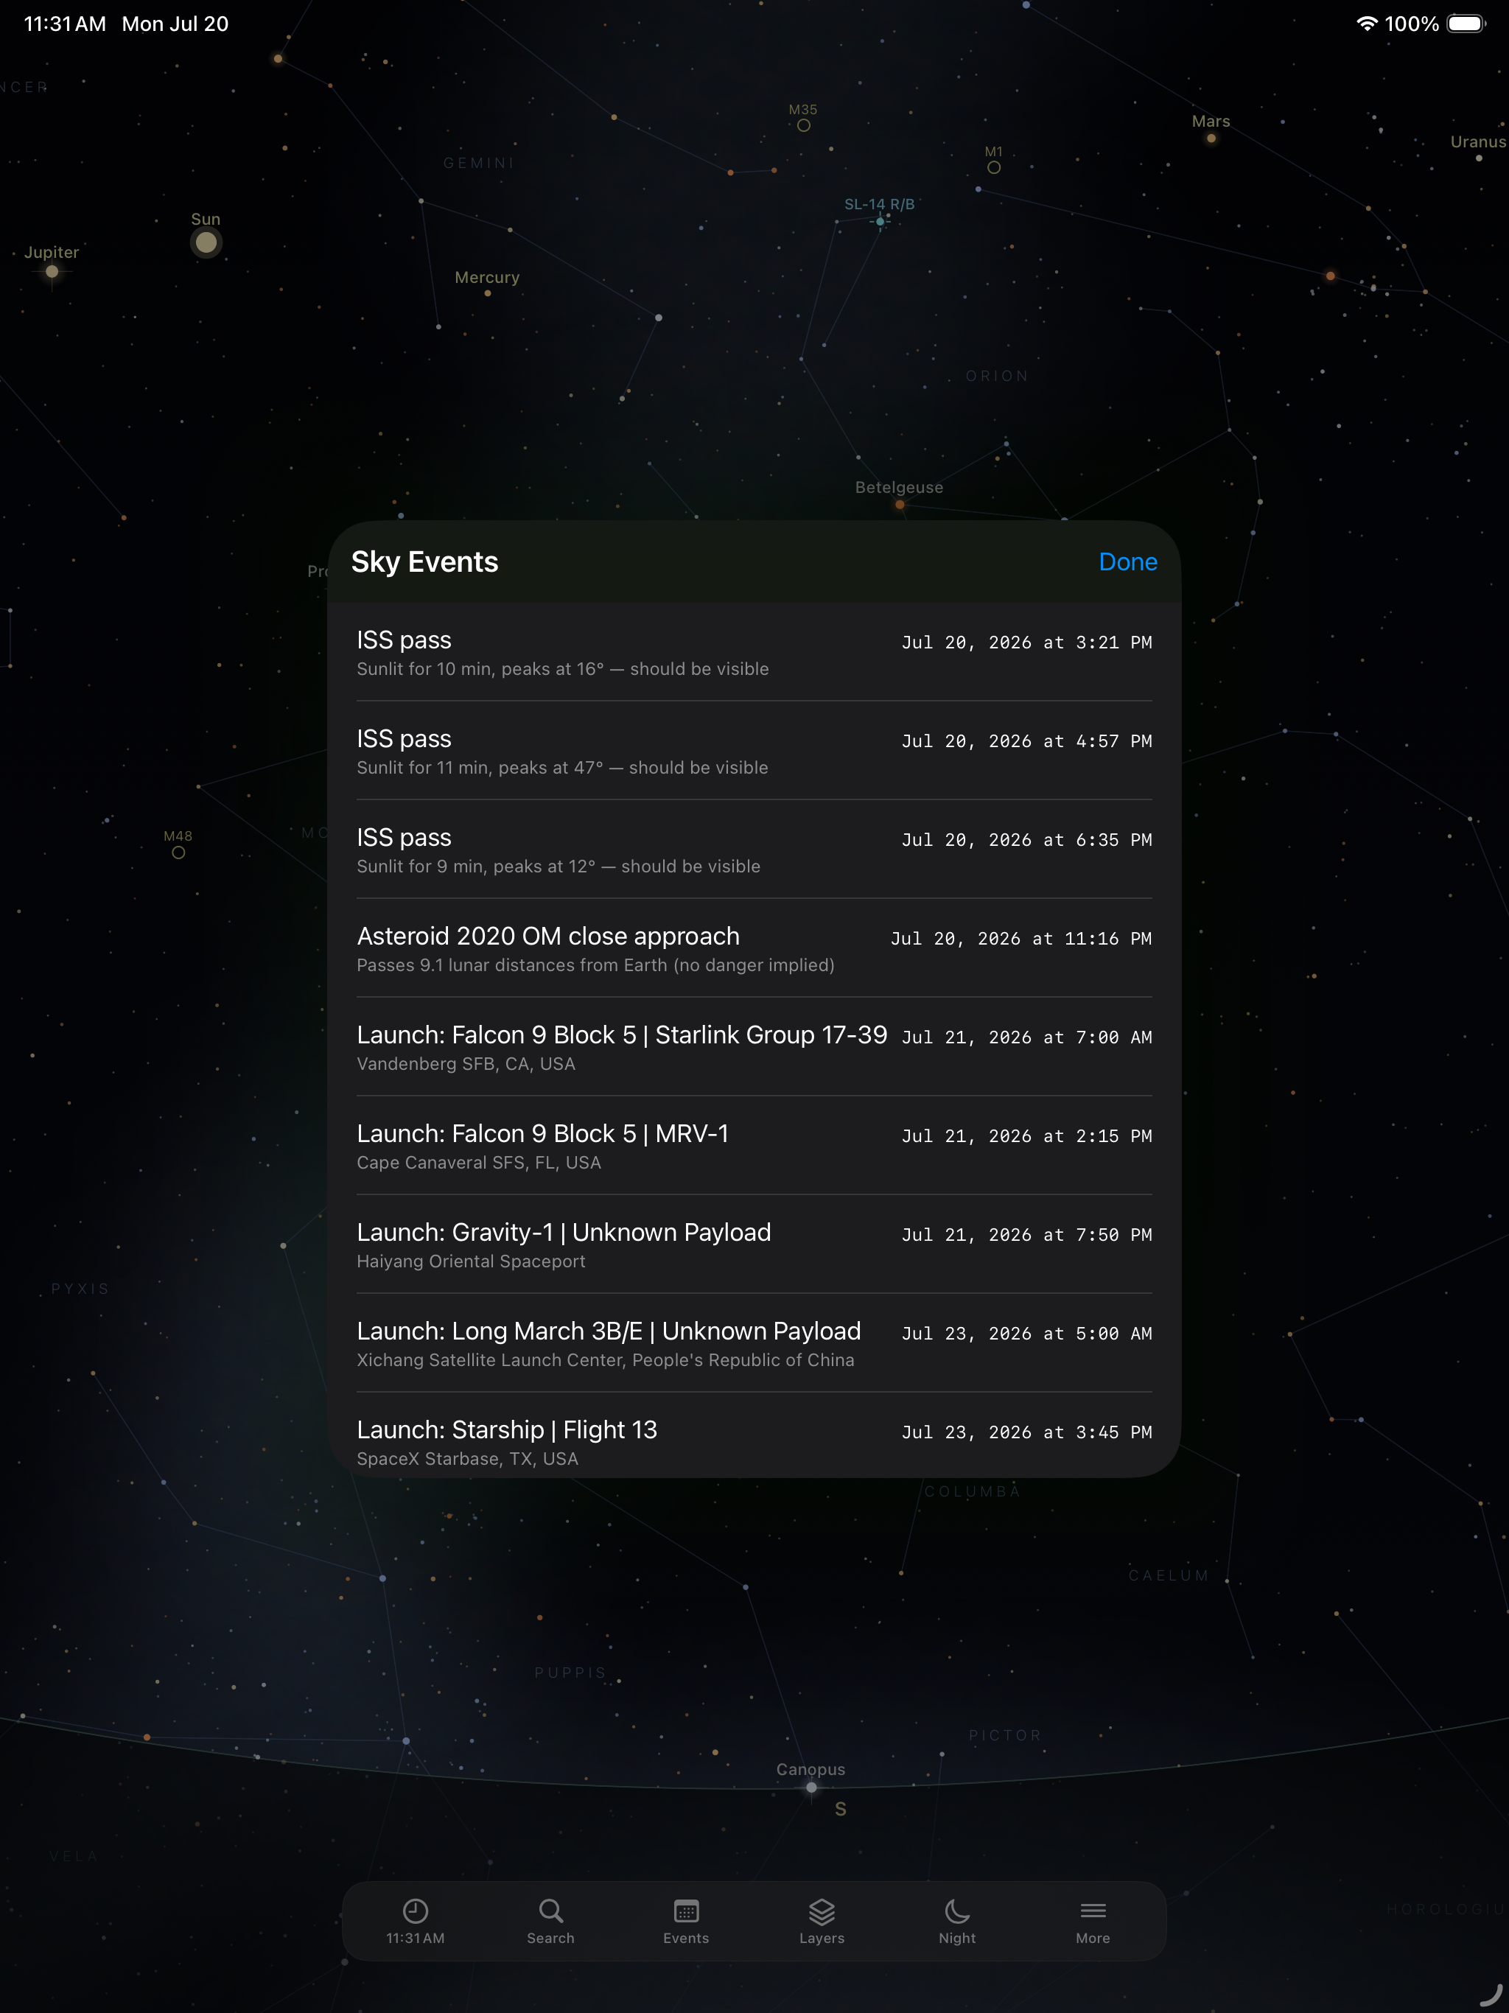Open Falcon 9 MRV-1 launch event

tap(754, 1146)
